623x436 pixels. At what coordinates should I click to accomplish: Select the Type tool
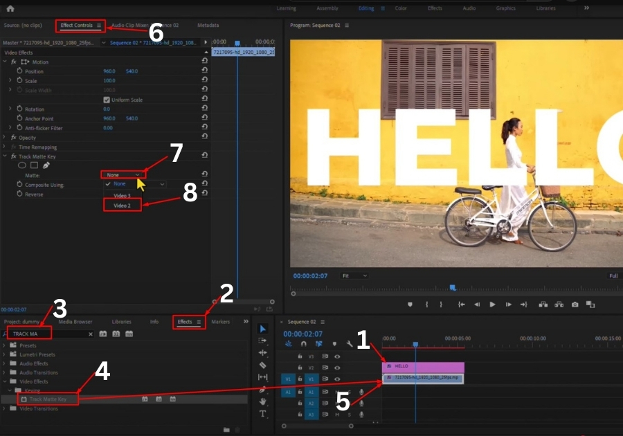262,414
